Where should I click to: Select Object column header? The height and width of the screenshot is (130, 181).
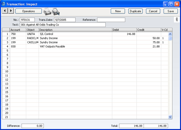(32, 30)
